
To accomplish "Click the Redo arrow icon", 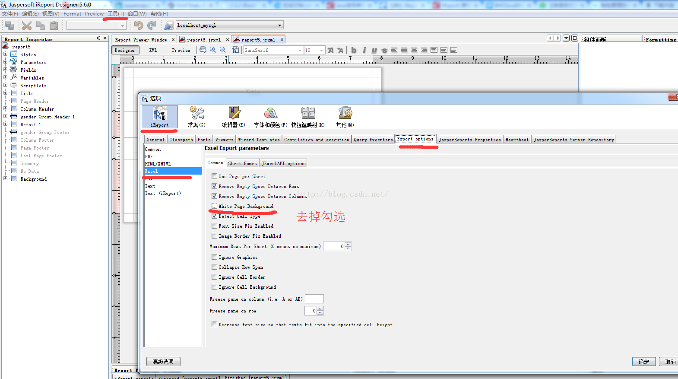I will coord(152,25).
